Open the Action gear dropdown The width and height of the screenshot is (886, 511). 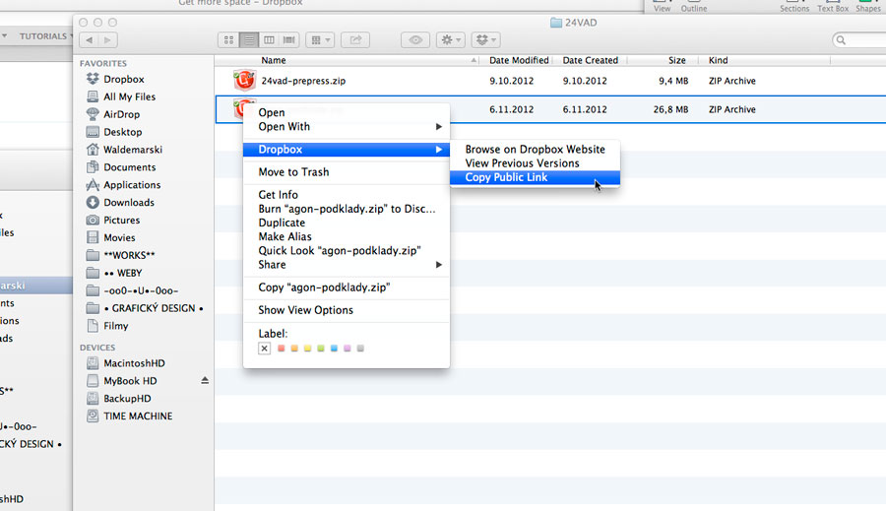coord(450,39)
